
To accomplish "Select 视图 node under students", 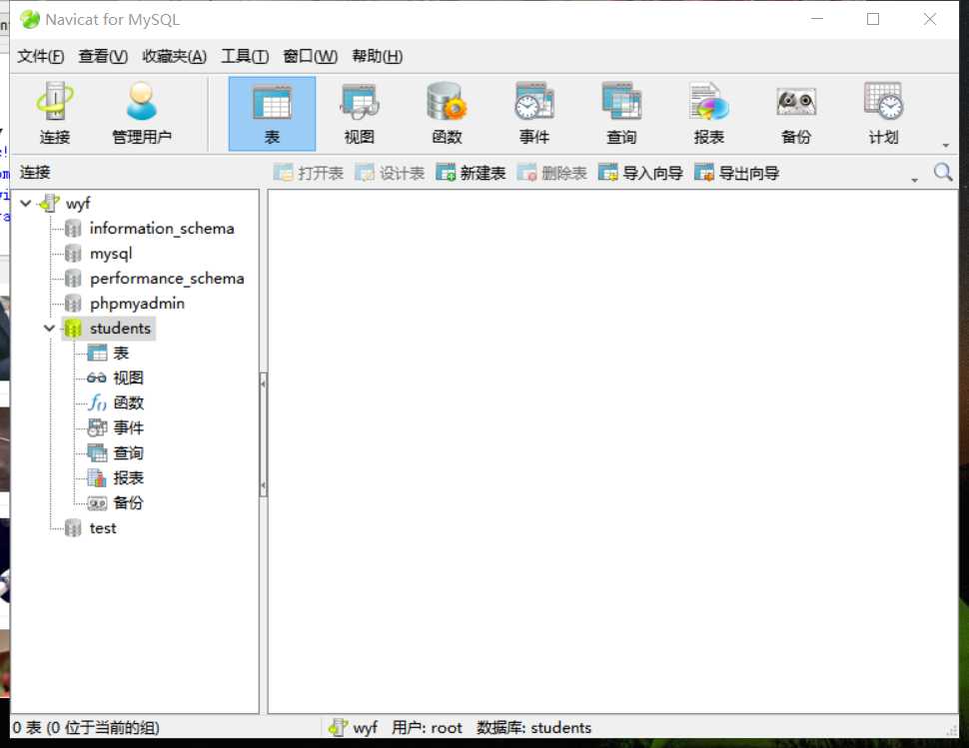I will (x=129, y=378).
